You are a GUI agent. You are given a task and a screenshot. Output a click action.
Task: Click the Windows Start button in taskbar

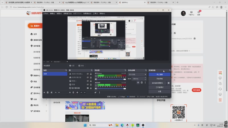[85, 125]
